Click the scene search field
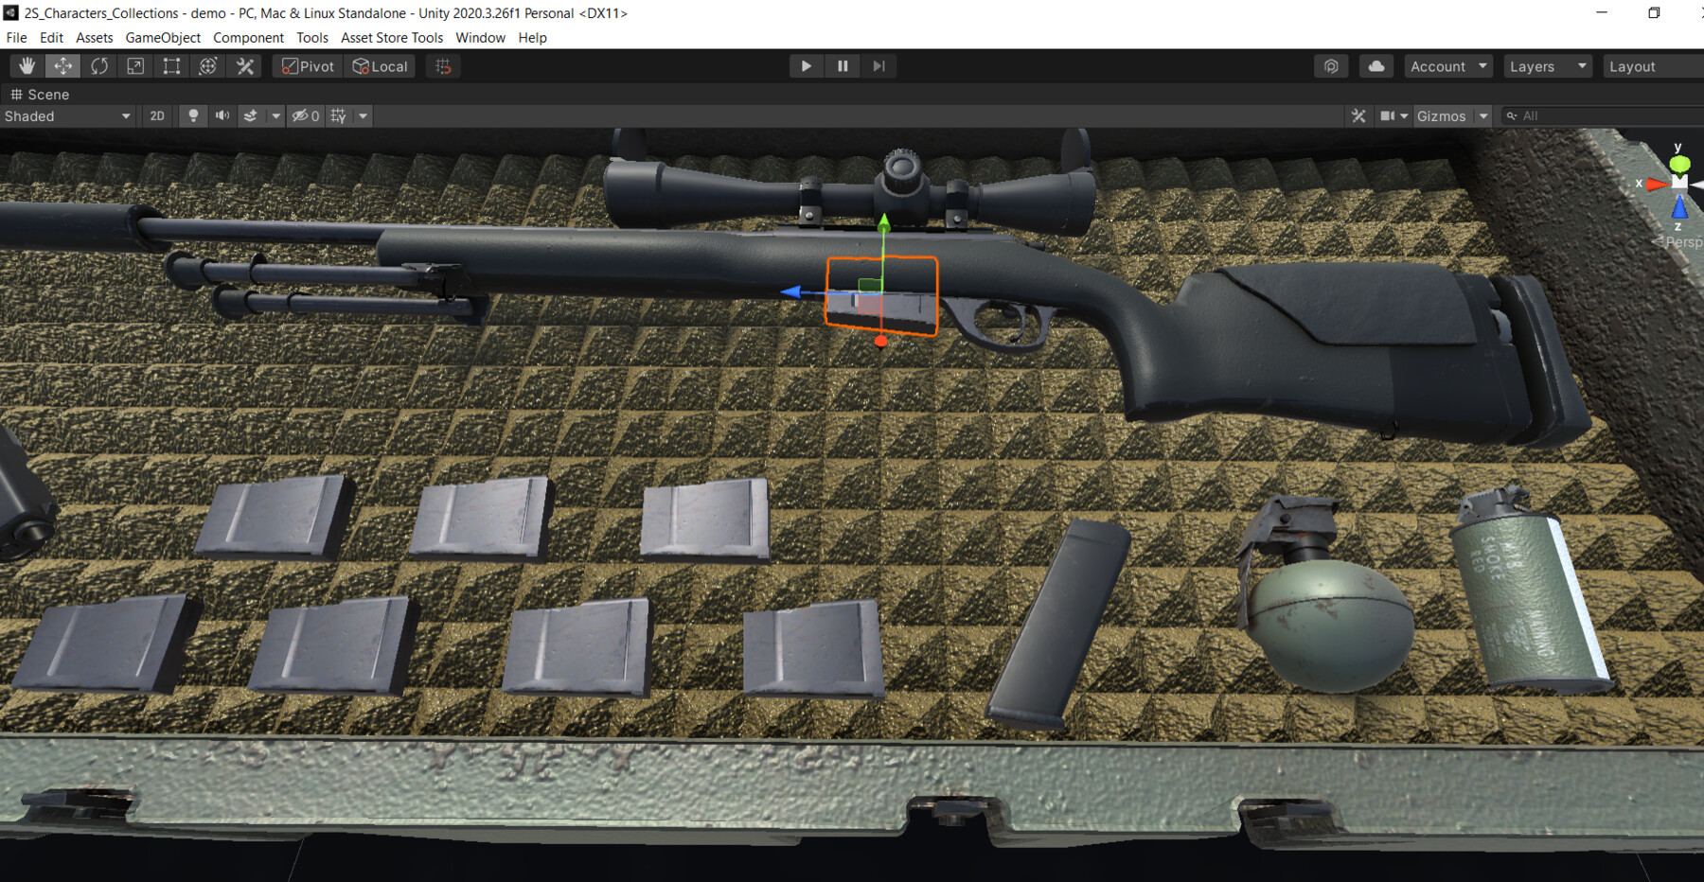The image size is (1704, 882). pos(1602,115)
